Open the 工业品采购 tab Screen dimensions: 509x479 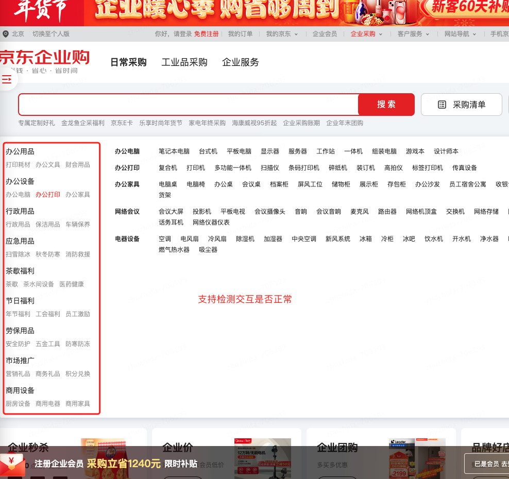click(184, 62)
